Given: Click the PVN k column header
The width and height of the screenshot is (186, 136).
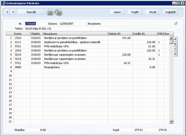Looking at the screenshot, I should (161, 34).
